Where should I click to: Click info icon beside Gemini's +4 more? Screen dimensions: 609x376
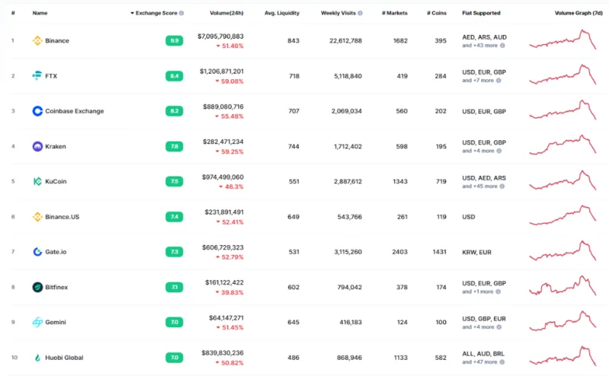499,327
